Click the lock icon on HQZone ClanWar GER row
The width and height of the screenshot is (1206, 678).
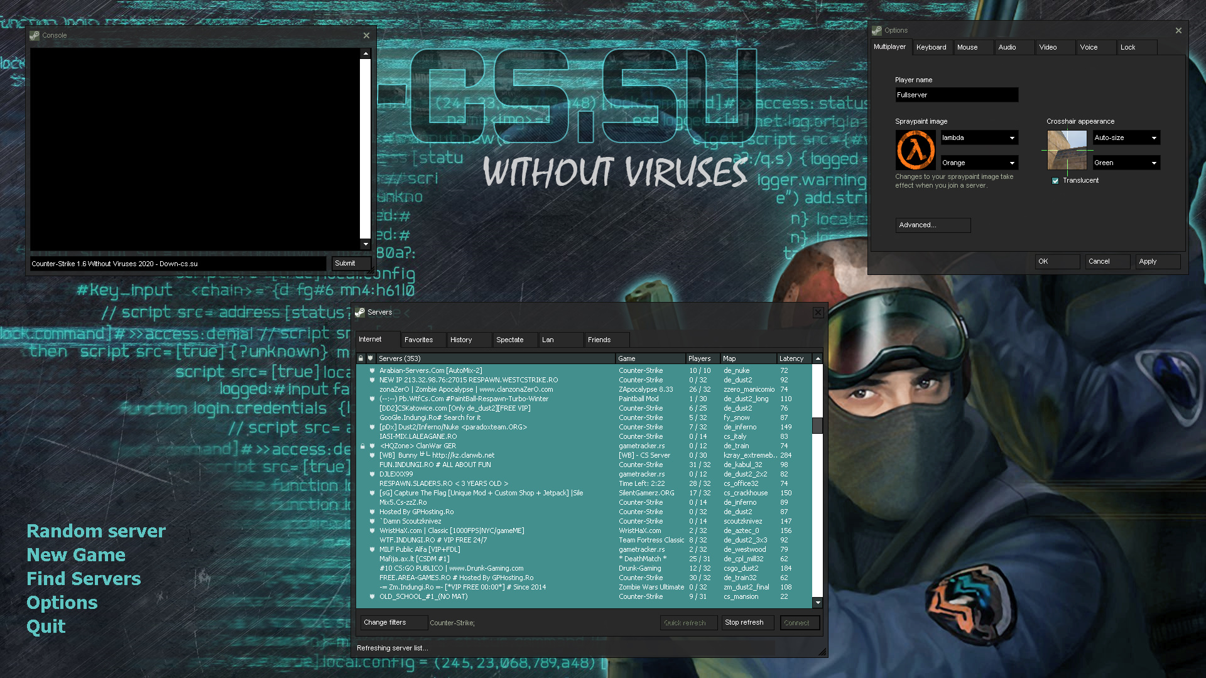(x=362, y=446)
